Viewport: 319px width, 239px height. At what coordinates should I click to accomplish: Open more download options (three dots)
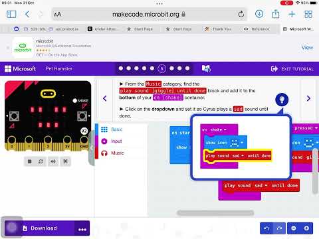pos(82,228)
